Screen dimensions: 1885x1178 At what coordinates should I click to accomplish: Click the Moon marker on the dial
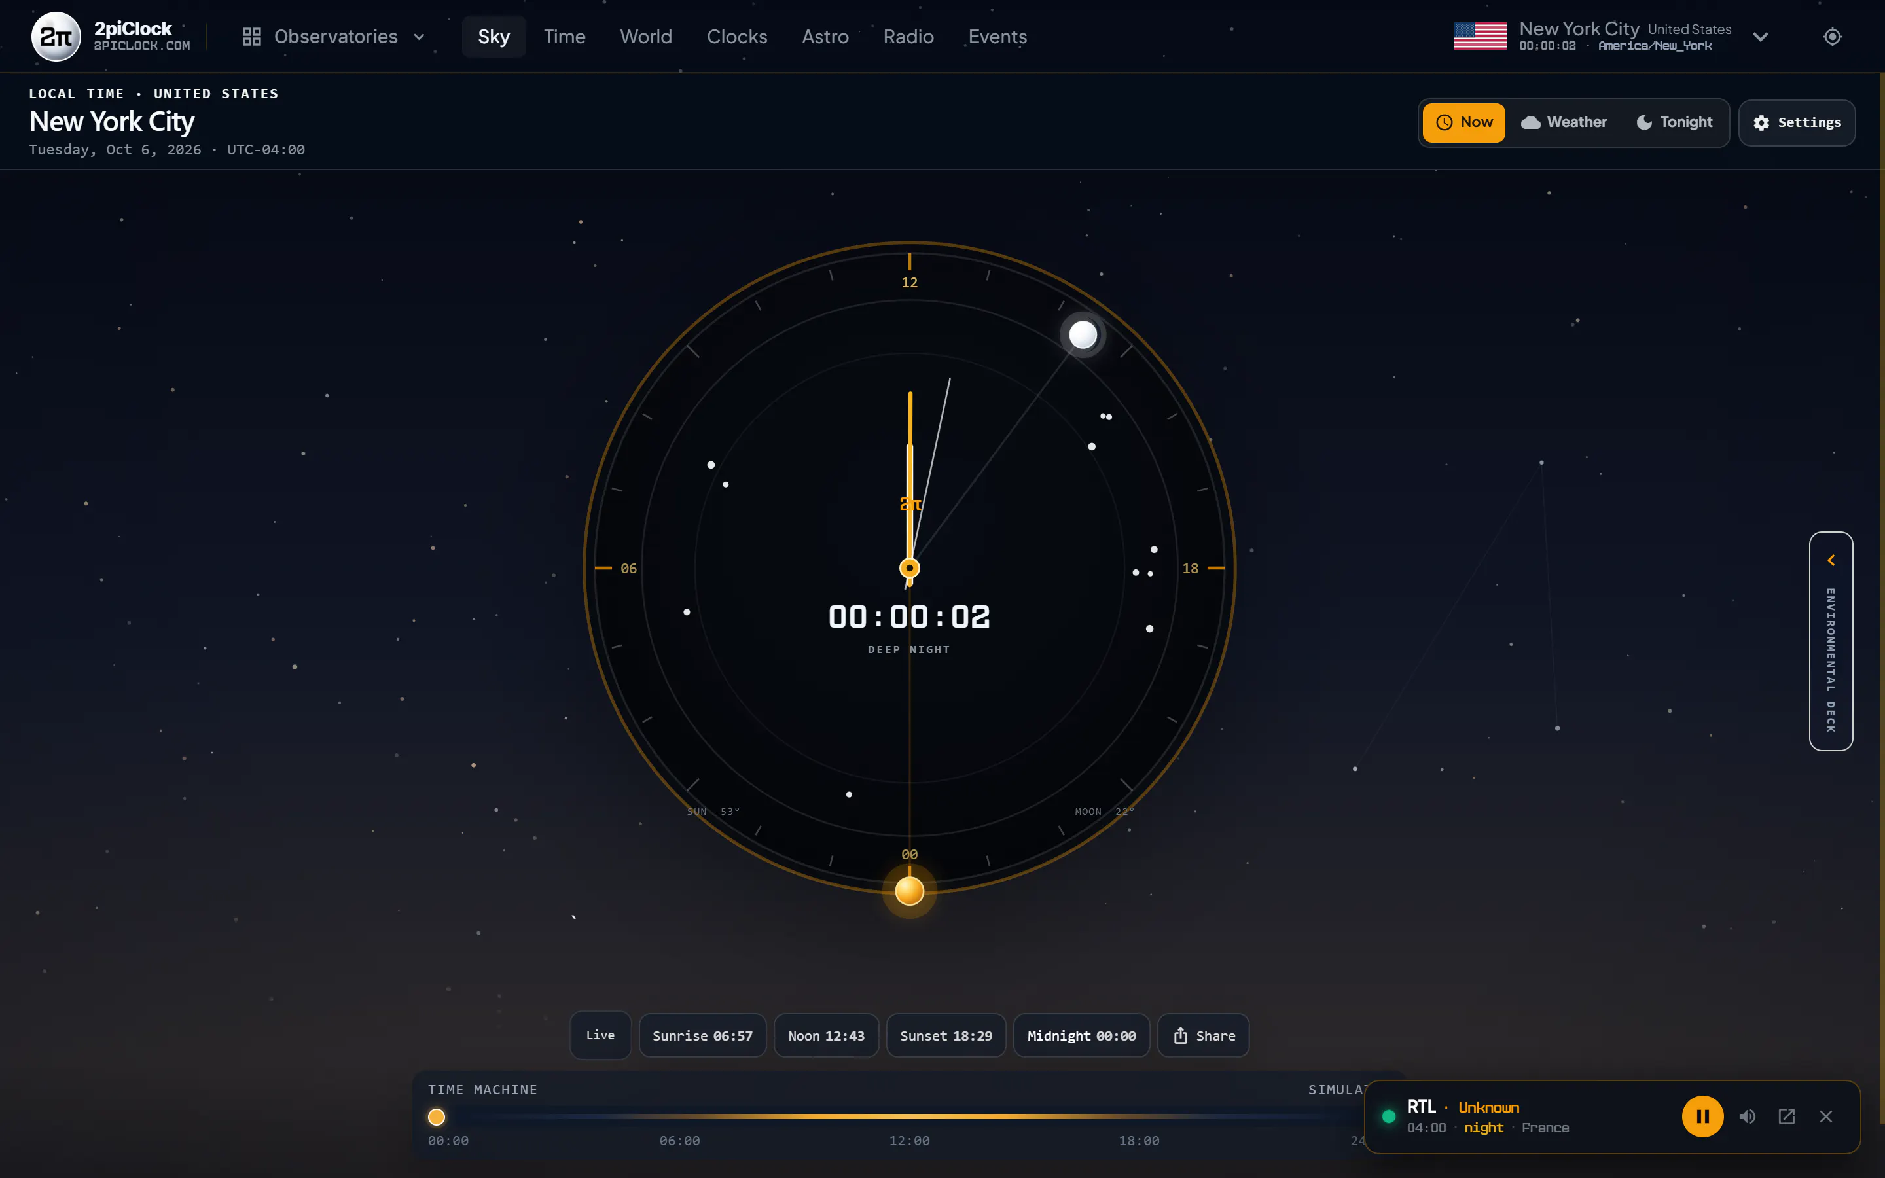click(x=1083, y=335)
